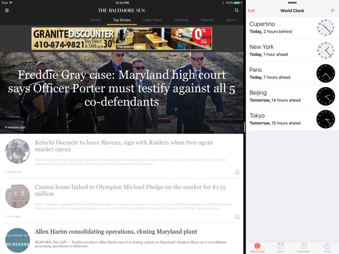The width and height of the screenshot is (339, 254).
Task: Tap the Tokyo analog clock face
Action: coord(325,119)
